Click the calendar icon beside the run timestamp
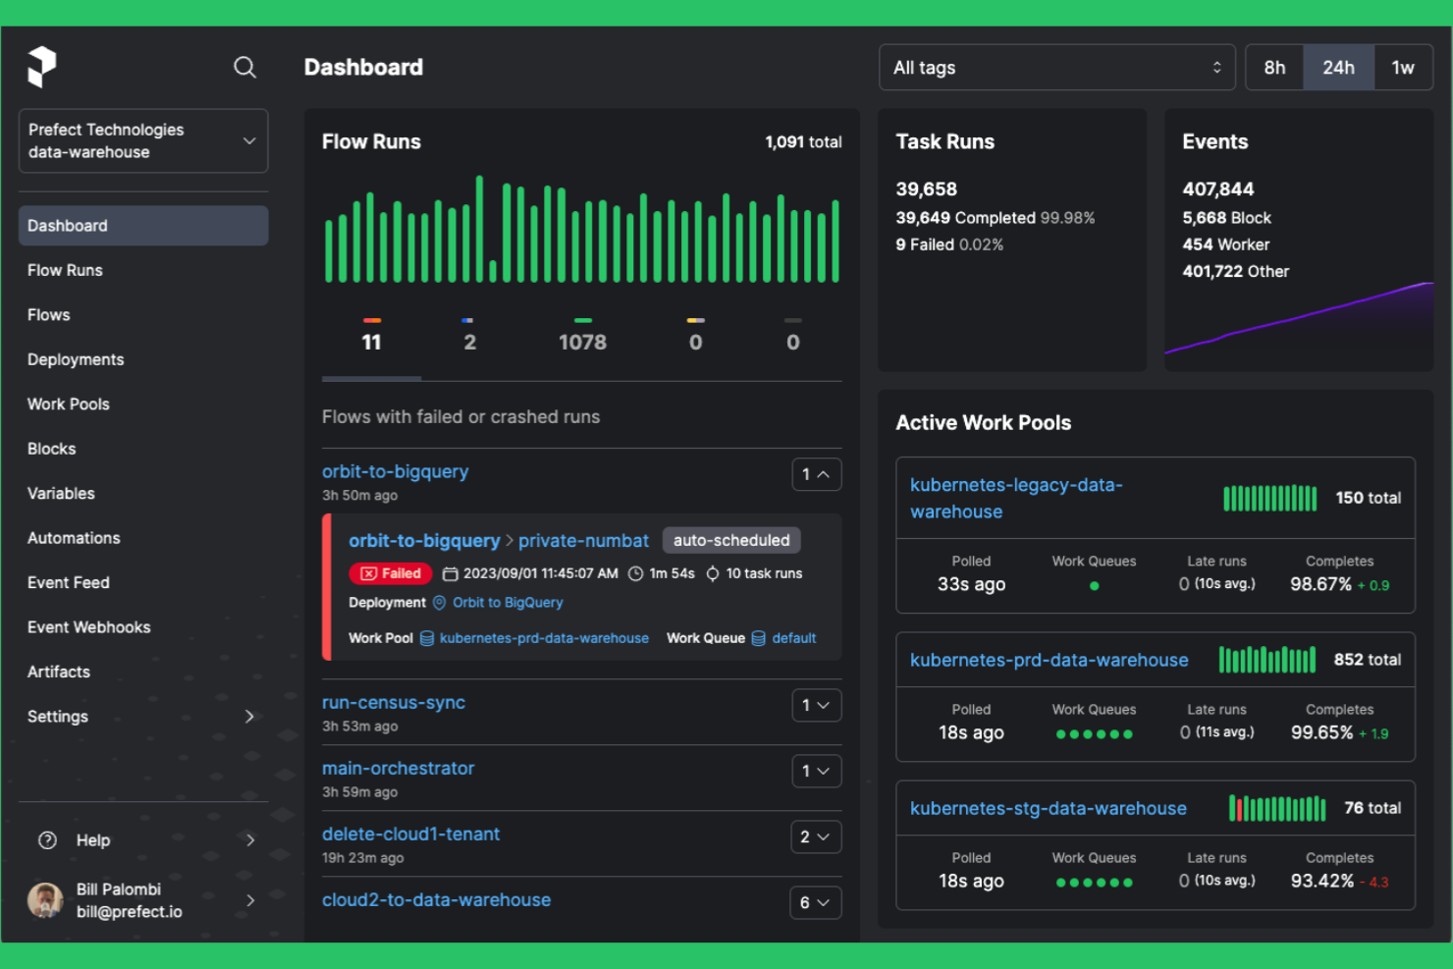1453x969 pixels. (449, 573)
